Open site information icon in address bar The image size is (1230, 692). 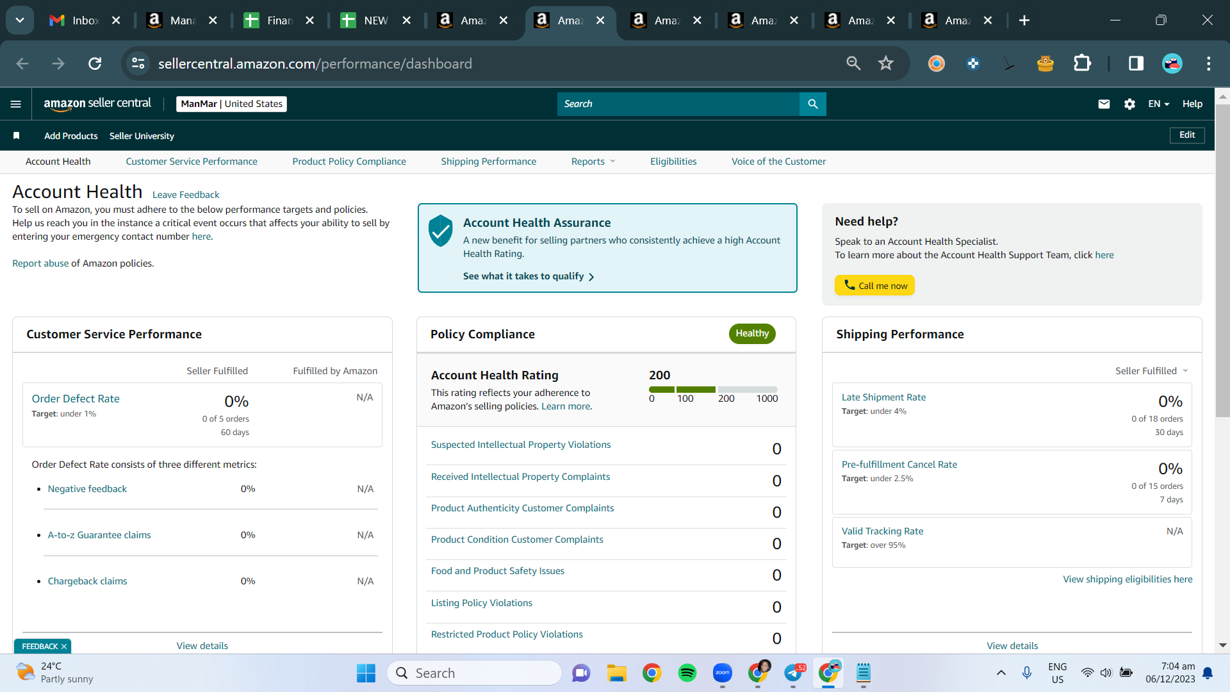pos(138,63)
